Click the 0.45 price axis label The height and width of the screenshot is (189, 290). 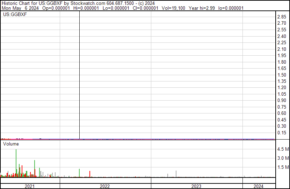pyautogui.click(x=282, y=120)
